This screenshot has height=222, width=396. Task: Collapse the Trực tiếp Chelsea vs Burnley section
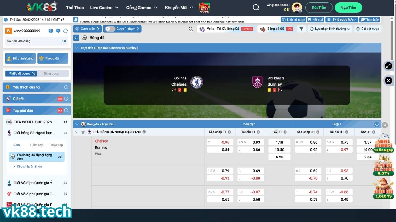[77, 48]
